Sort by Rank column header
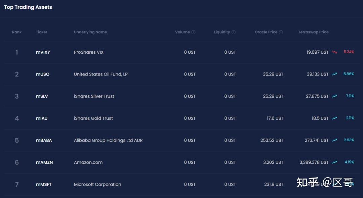 pos(17,32)
